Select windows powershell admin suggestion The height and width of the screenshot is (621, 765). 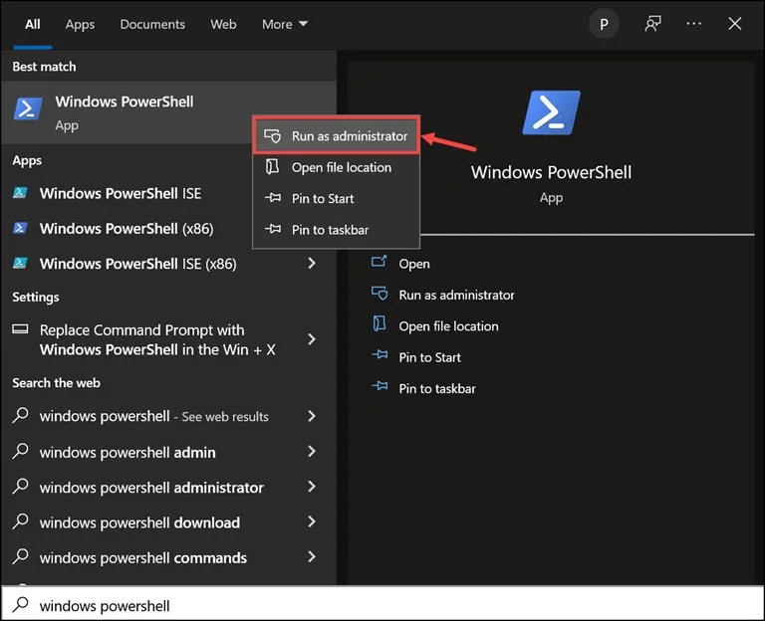click(x=168, y=453)
